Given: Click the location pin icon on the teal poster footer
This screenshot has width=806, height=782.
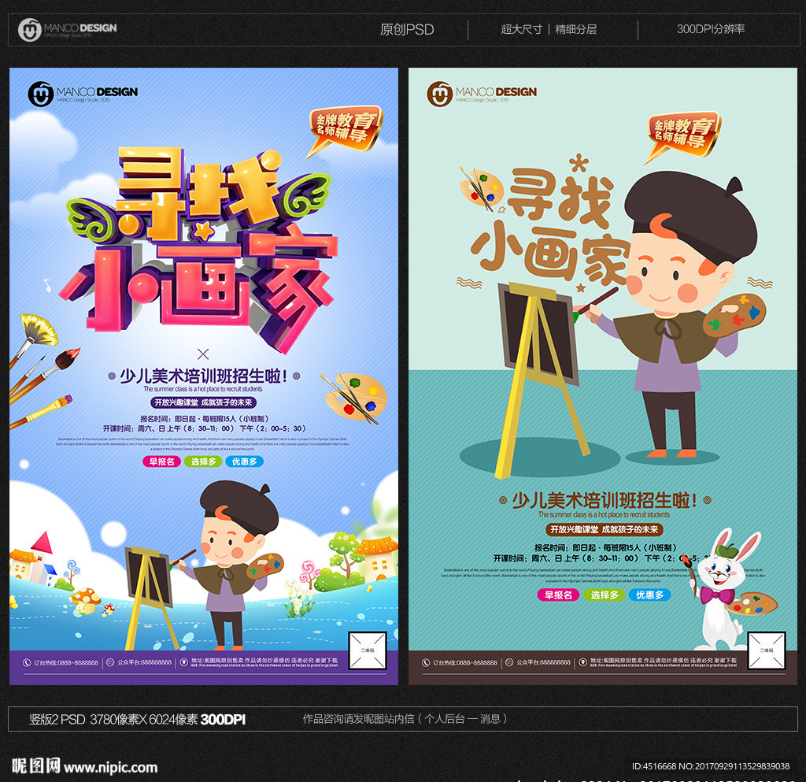Looking at the screenshot, I should click(x=583, y=663).
